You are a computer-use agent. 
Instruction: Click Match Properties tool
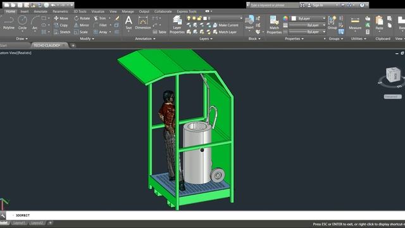(x=274, y=25)
